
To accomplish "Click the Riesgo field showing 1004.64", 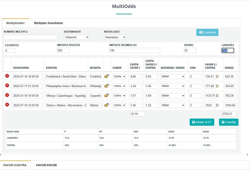I will [231, 105].
